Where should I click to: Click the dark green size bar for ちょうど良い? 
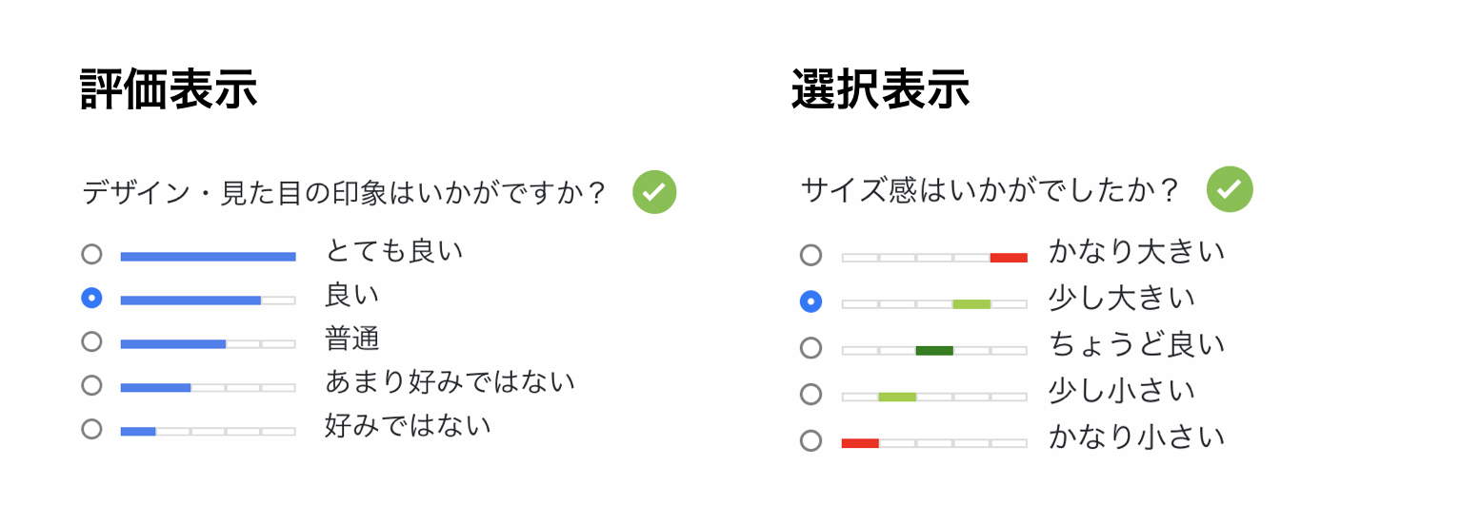pyautogui.click(x=934, y=350)
